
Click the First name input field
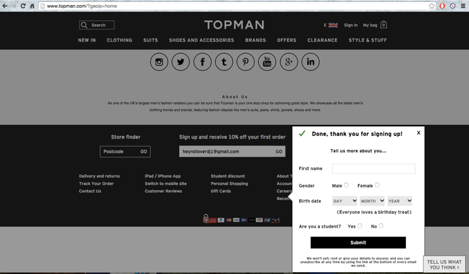(374, 169)
